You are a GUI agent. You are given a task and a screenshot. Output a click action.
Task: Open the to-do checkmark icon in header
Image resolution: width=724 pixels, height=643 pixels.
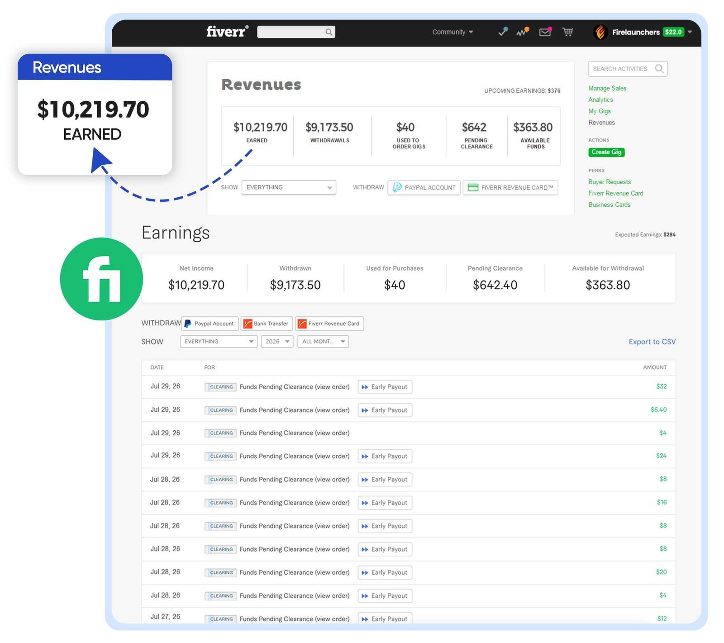(503, 32)
